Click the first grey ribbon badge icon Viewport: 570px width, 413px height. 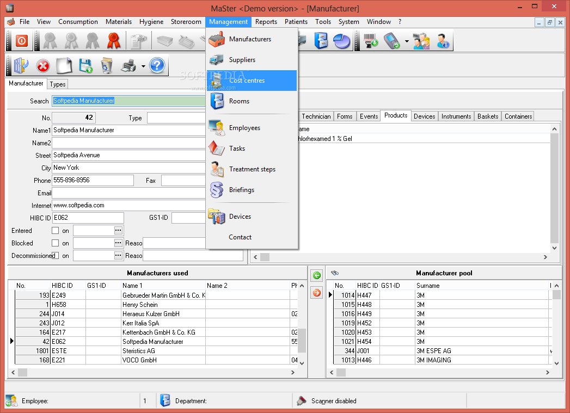click(x=50, y=41)
